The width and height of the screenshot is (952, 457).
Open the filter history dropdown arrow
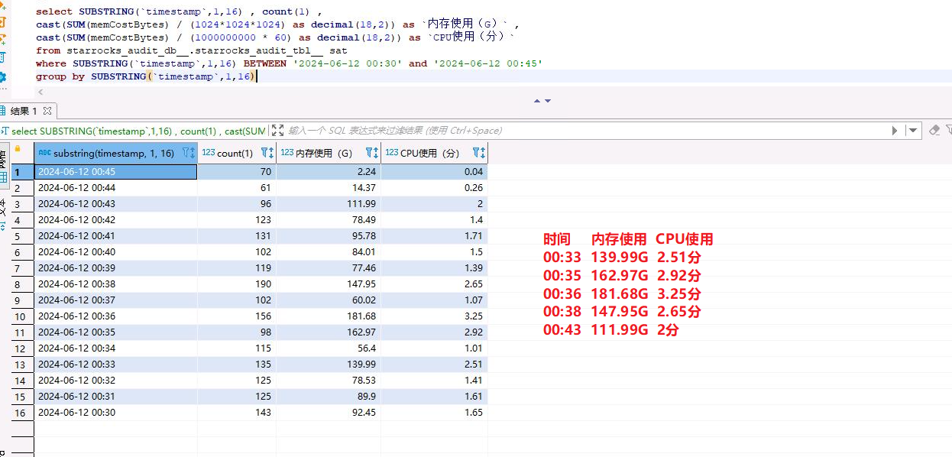[x=912, y=131]
